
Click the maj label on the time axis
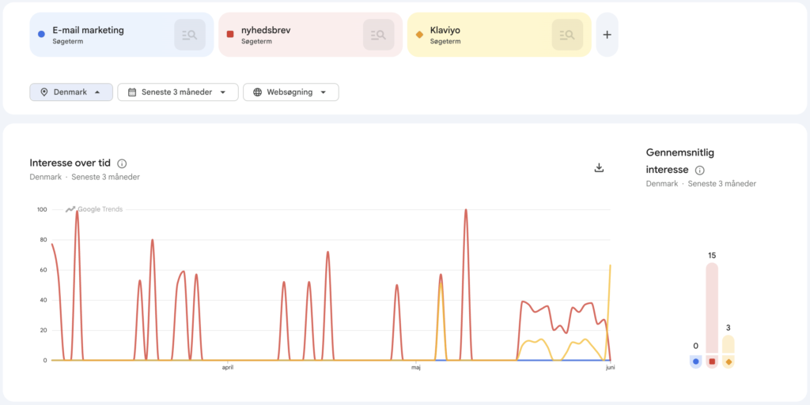416,367
